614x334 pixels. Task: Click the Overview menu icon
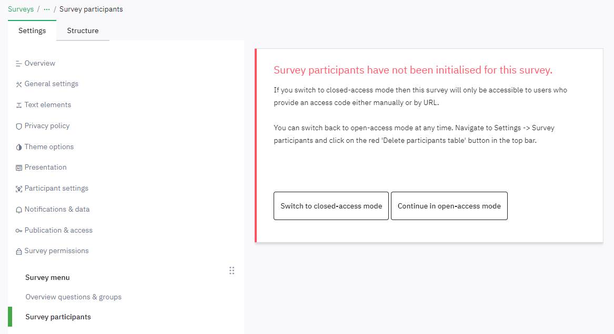pyautogui.click(x=19, y=64)
